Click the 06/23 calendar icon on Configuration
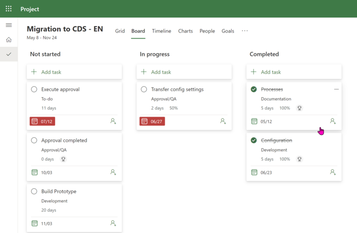Screen dimensions: 357x233 254,172
